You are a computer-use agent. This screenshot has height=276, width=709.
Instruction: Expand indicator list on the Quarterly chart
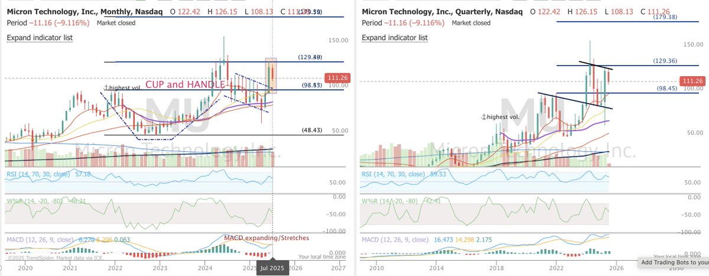click(x=393, y=37)
